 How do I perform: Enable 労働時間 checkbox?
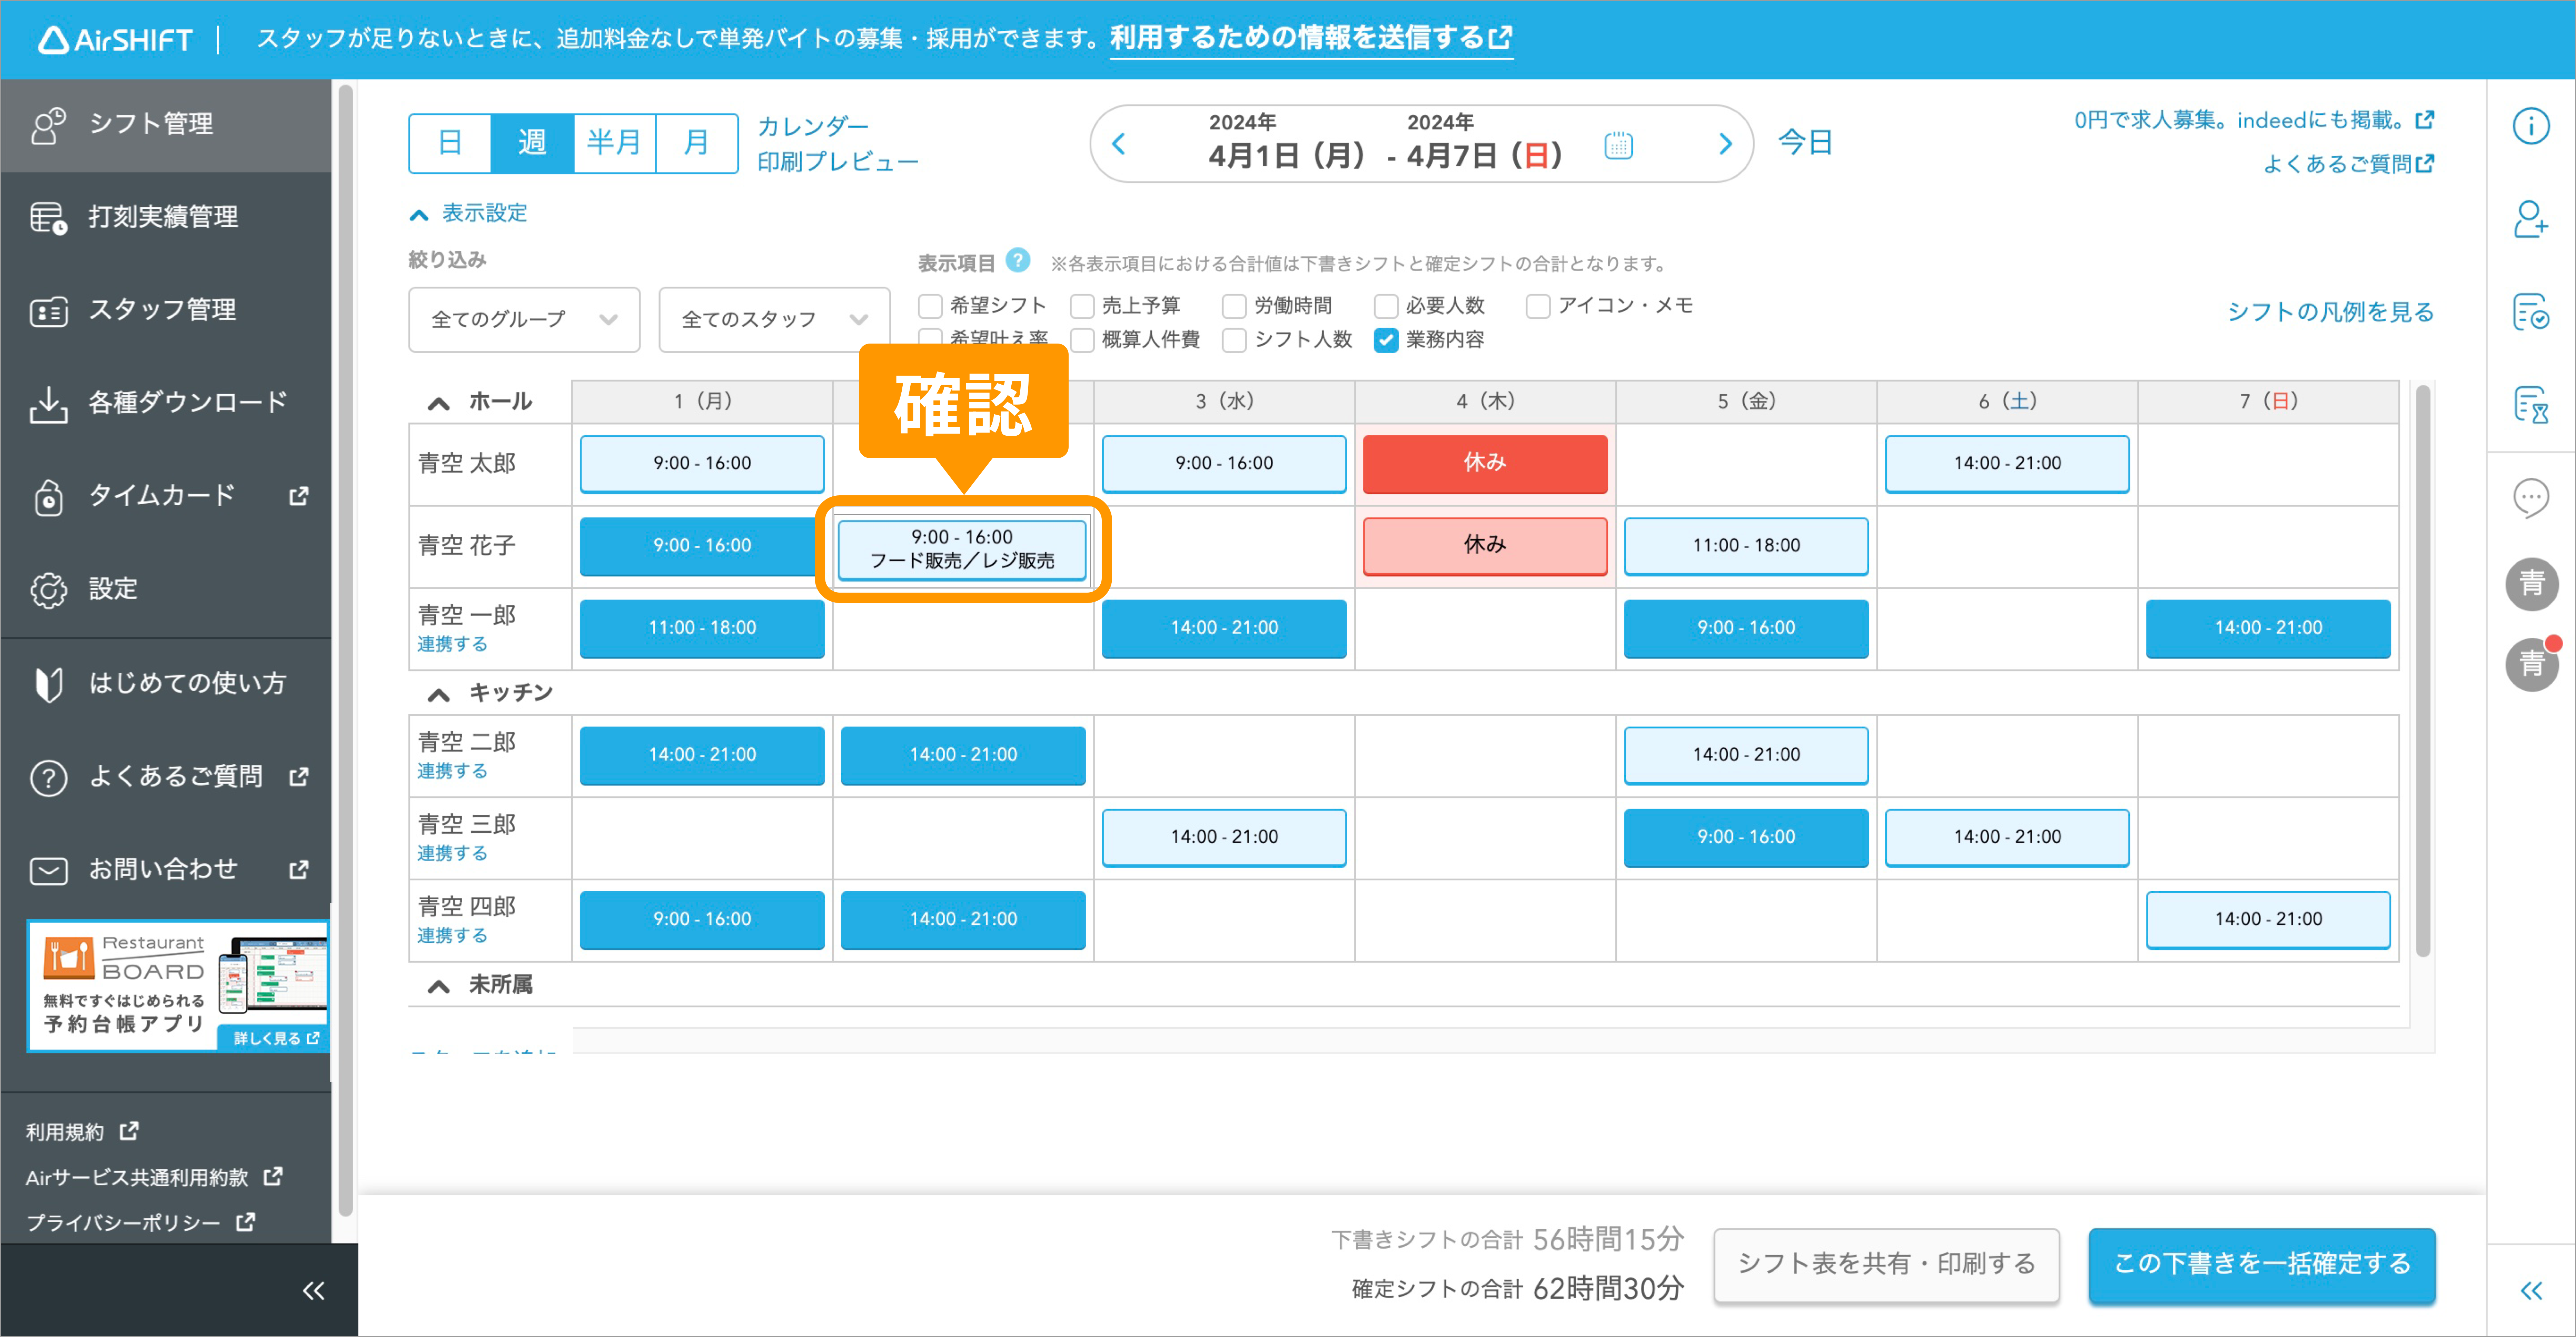tap(1234, 306)
